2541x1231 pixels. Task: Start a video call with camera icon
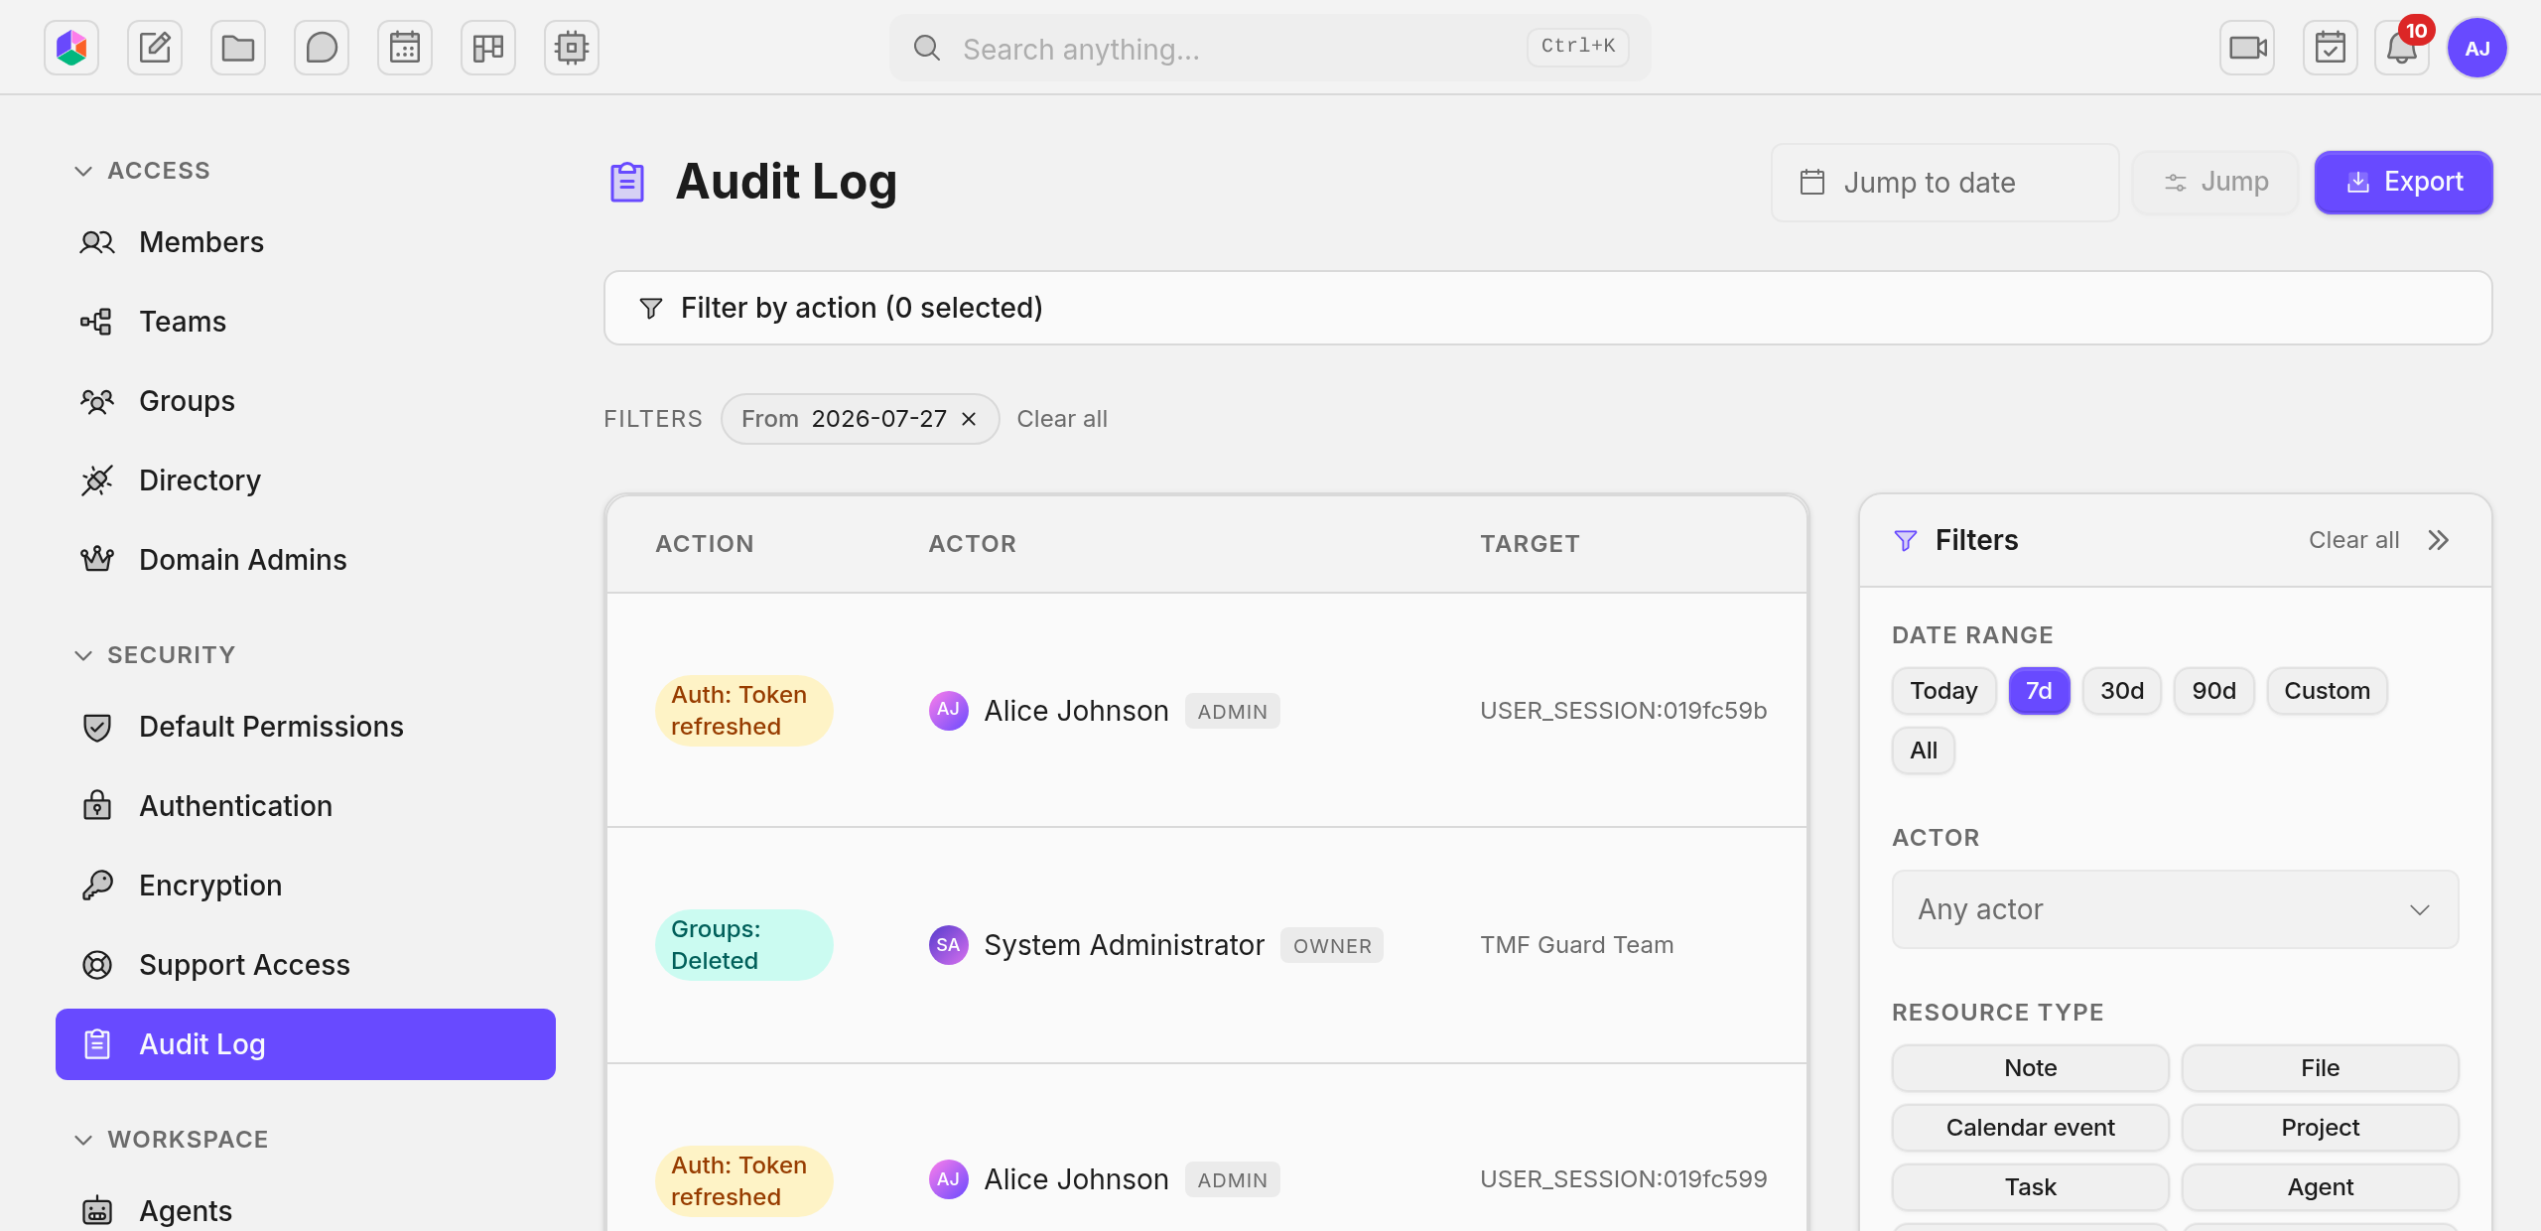[2247, 48]
